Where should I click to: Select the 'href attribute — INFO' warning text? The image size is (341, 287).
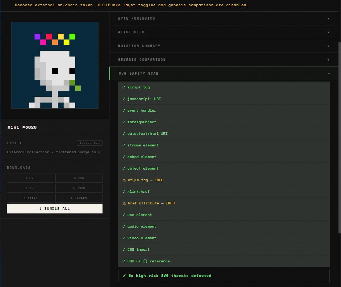tap(151, 203)
